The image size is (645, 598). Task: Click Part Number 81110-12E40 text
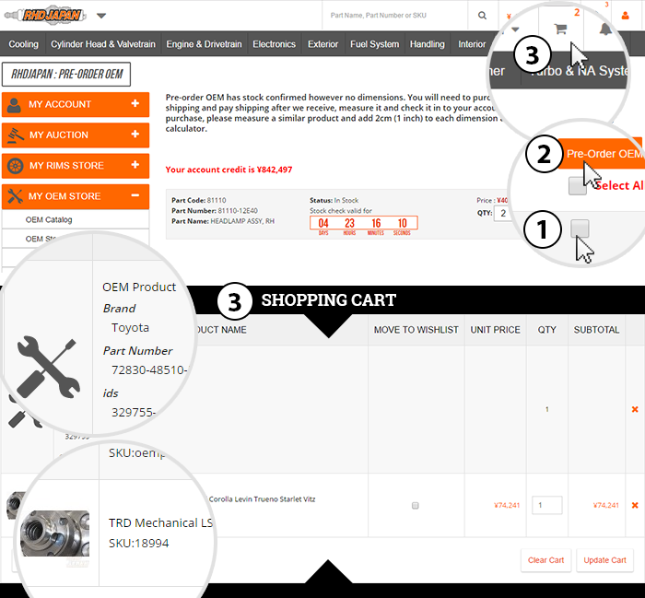(x=215, y=211)
